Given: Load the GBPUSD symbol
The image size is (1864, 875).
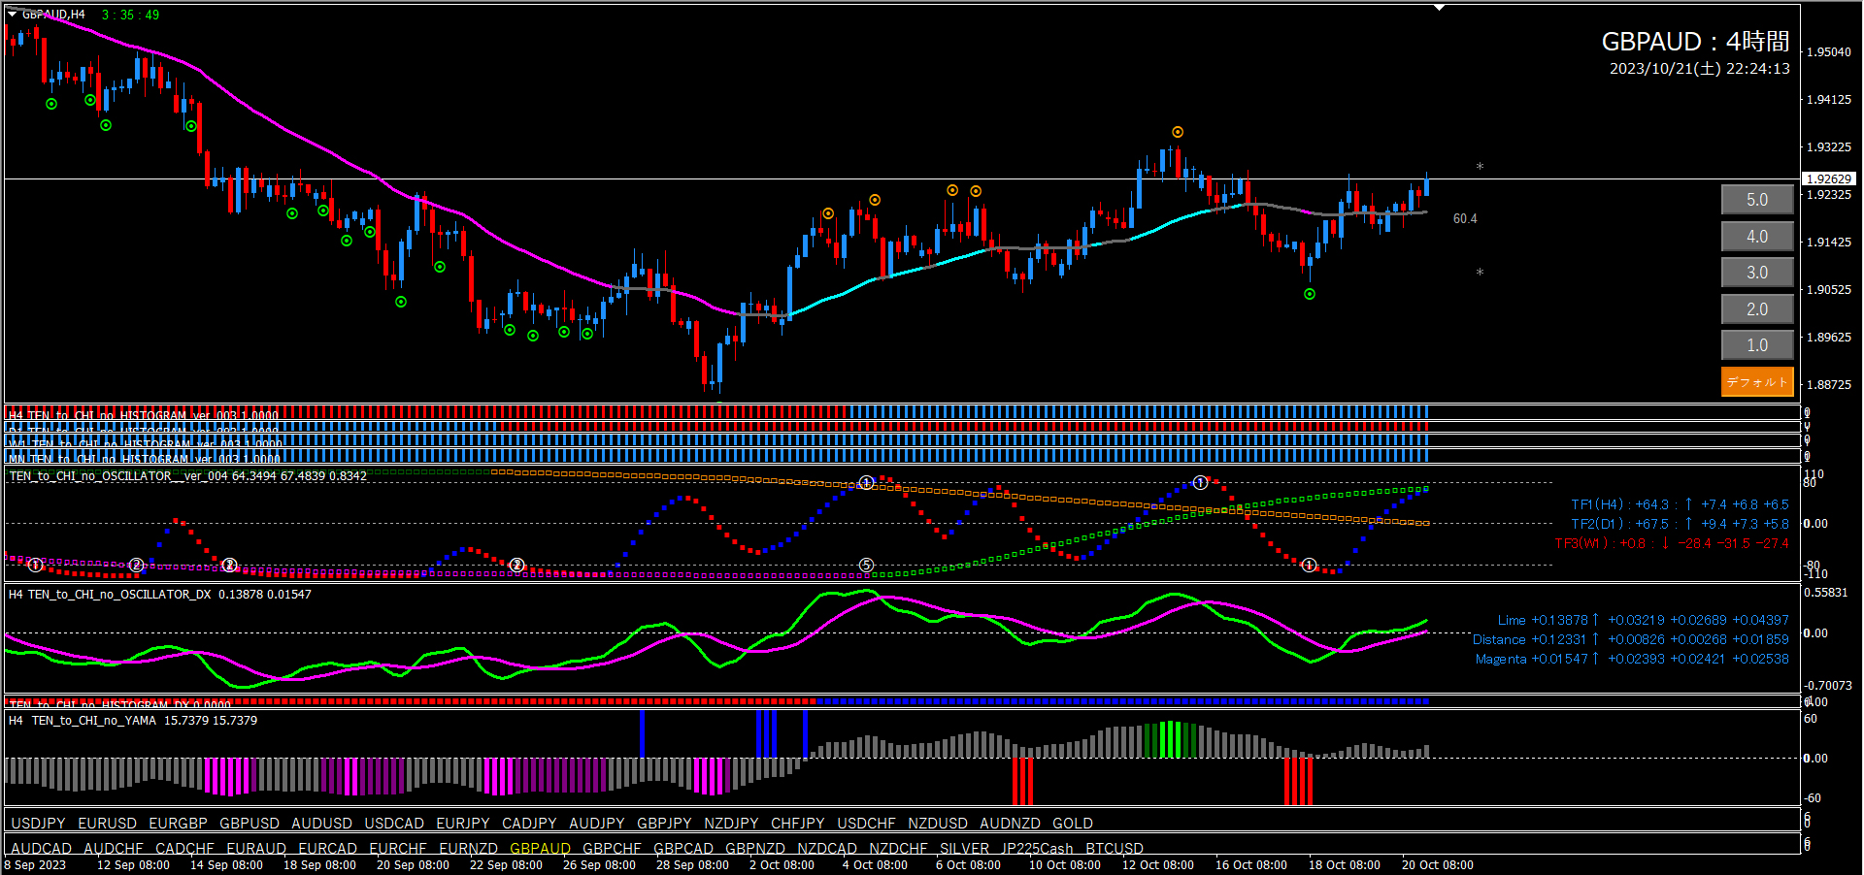Looking at the screenshot, I should coord(250,824).
